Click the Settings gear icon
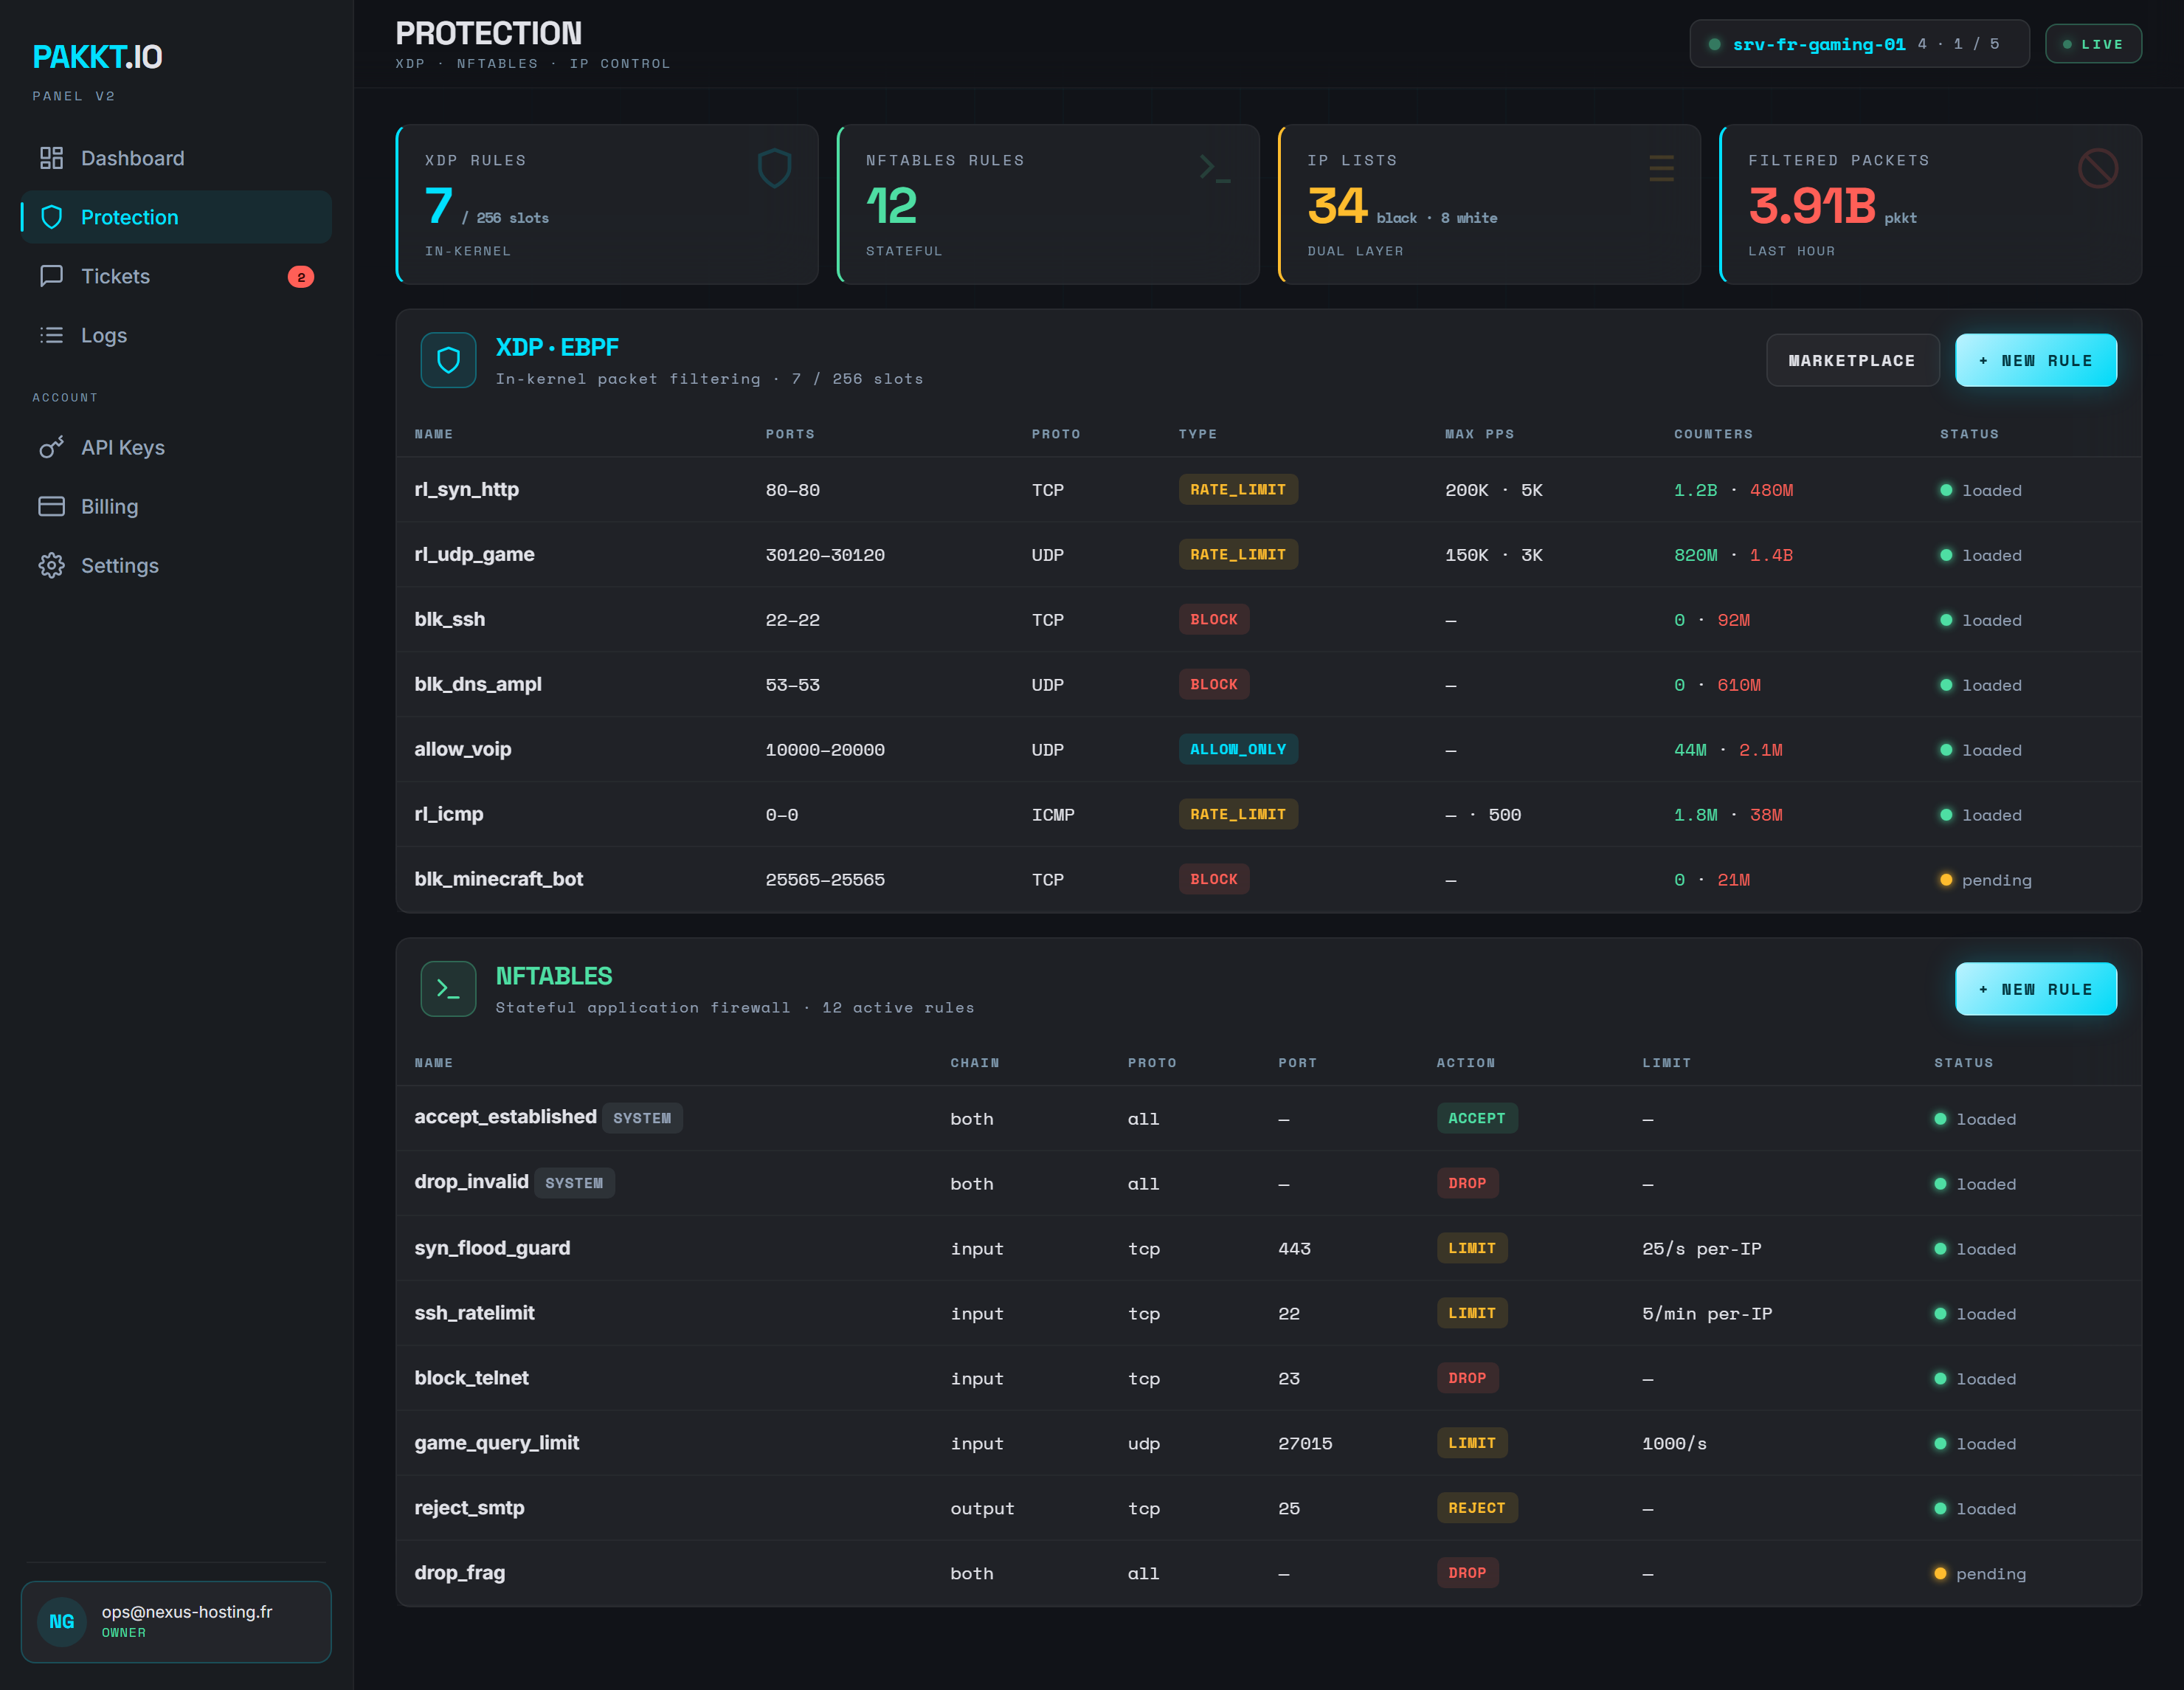 (51, 565)
